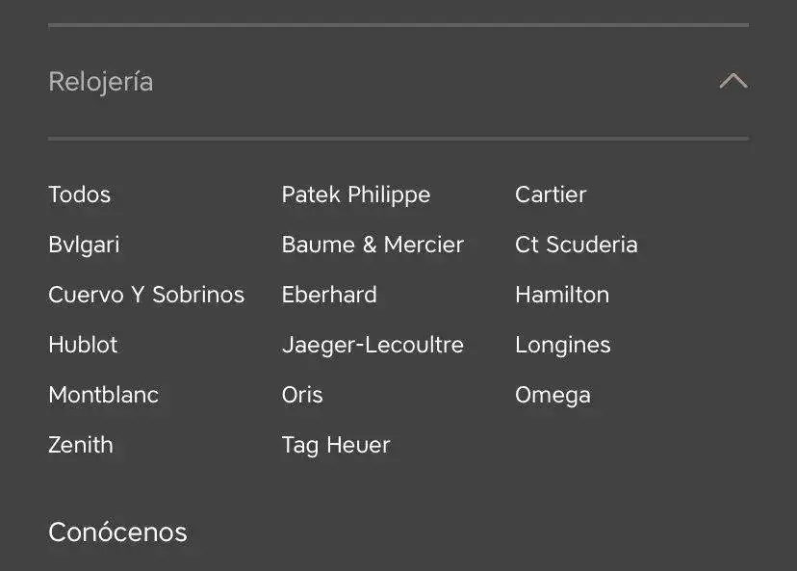Collapse the Relojería section chevron
Screen dimensions: 797x571
pyautogui.click(x=733, y=81)
